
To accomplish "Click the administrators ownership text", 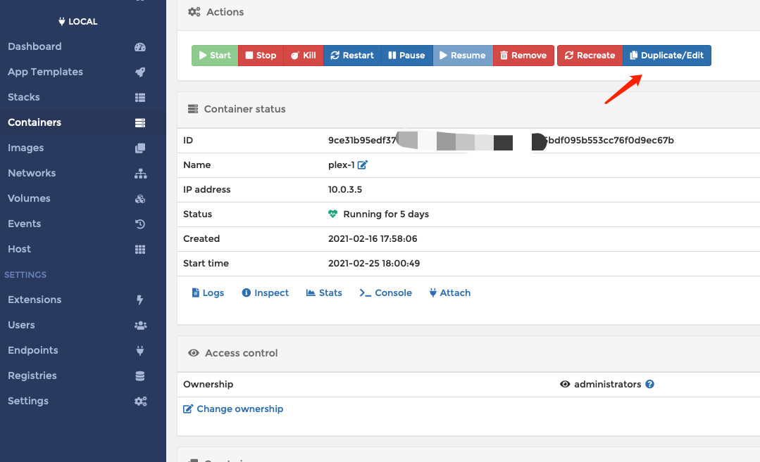I will pyautogui.click(x=608, y=384).
